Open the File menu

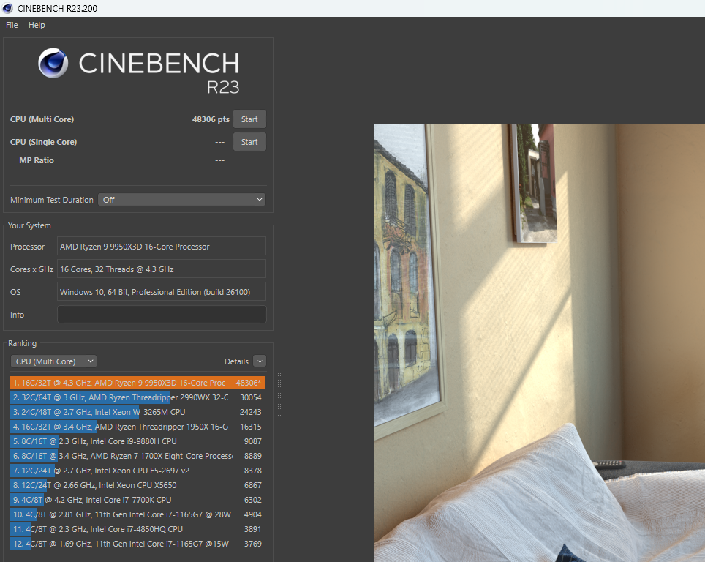click(x=12, y=25)
